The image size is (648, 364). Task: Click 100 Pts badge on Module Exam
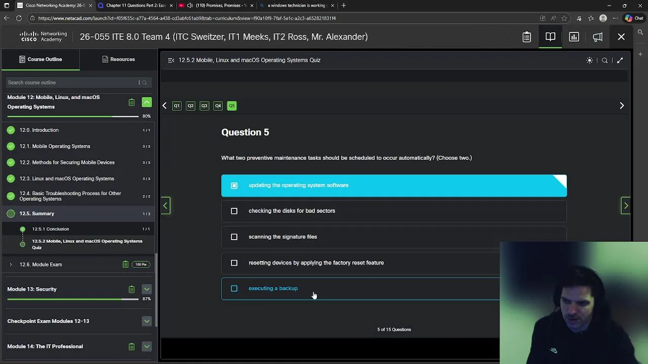[x=141, y=264]
